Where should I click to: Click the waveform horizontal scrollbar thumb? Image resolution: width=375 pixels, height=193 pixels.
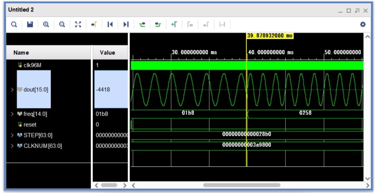tap(242, 185)
